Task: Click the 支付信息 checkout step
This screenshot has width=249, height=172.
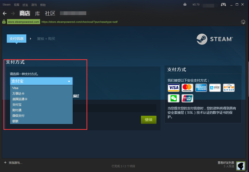Action: (17, 39)
